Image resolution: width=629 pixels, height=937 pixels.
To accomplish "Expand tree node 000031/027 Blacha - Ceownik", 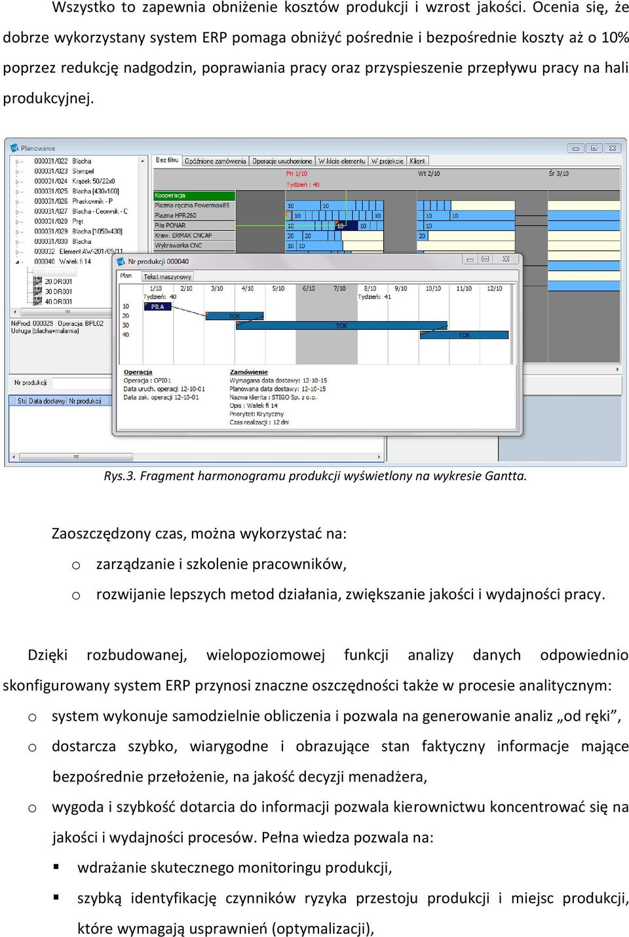I will pos(18,211).
